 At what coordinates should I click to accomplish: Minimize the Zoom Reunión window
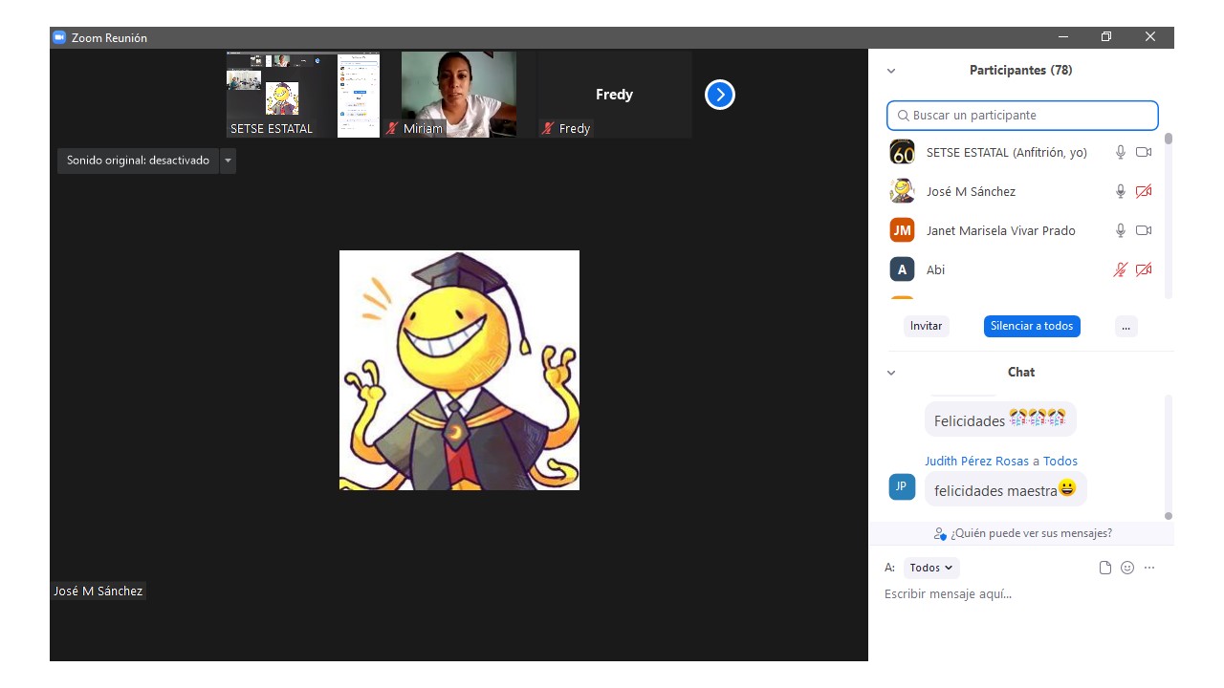click(x=1063, y=37)
